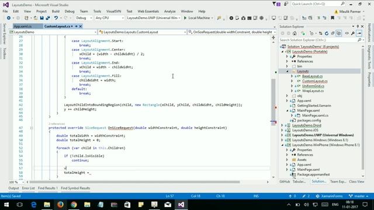The image size is (374, 210).
Task: Open the 100 % zoom dropdown
Action: click(x=16, y=182)
